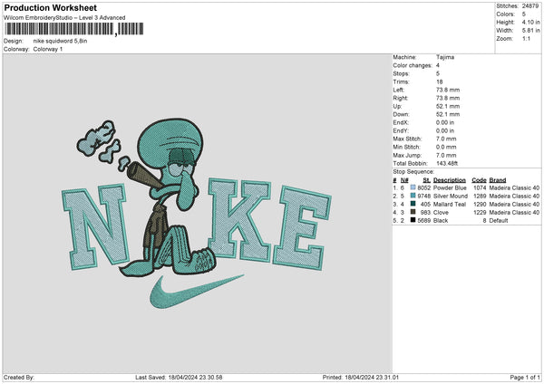Click the 'Up:' value '52.1 mm'
Image resolution: width=544 pixels, height=384 pixels.
coord(448,106)
